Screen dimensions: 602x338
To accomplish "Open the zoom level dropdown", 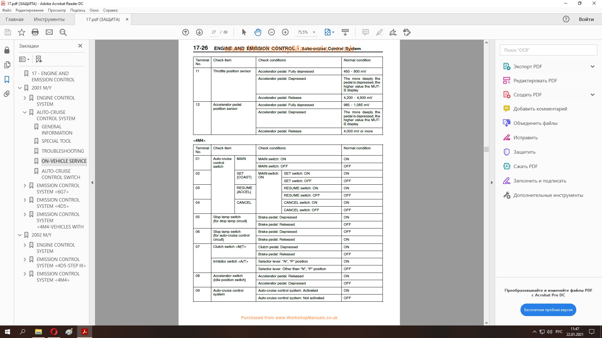I will 314,32.
